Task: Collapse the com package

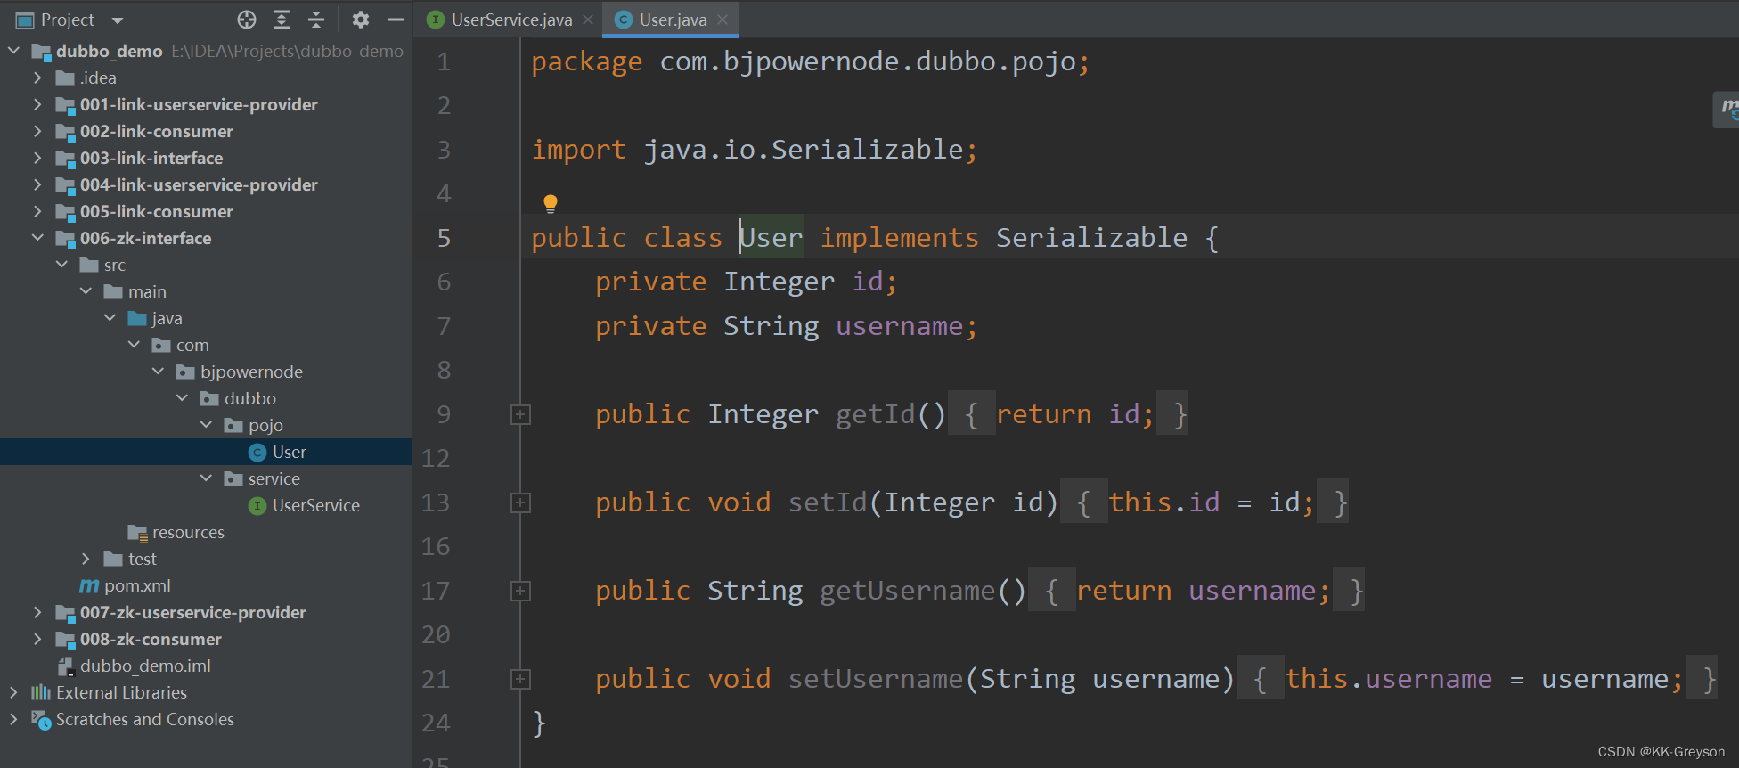Action: coord(134,345)
